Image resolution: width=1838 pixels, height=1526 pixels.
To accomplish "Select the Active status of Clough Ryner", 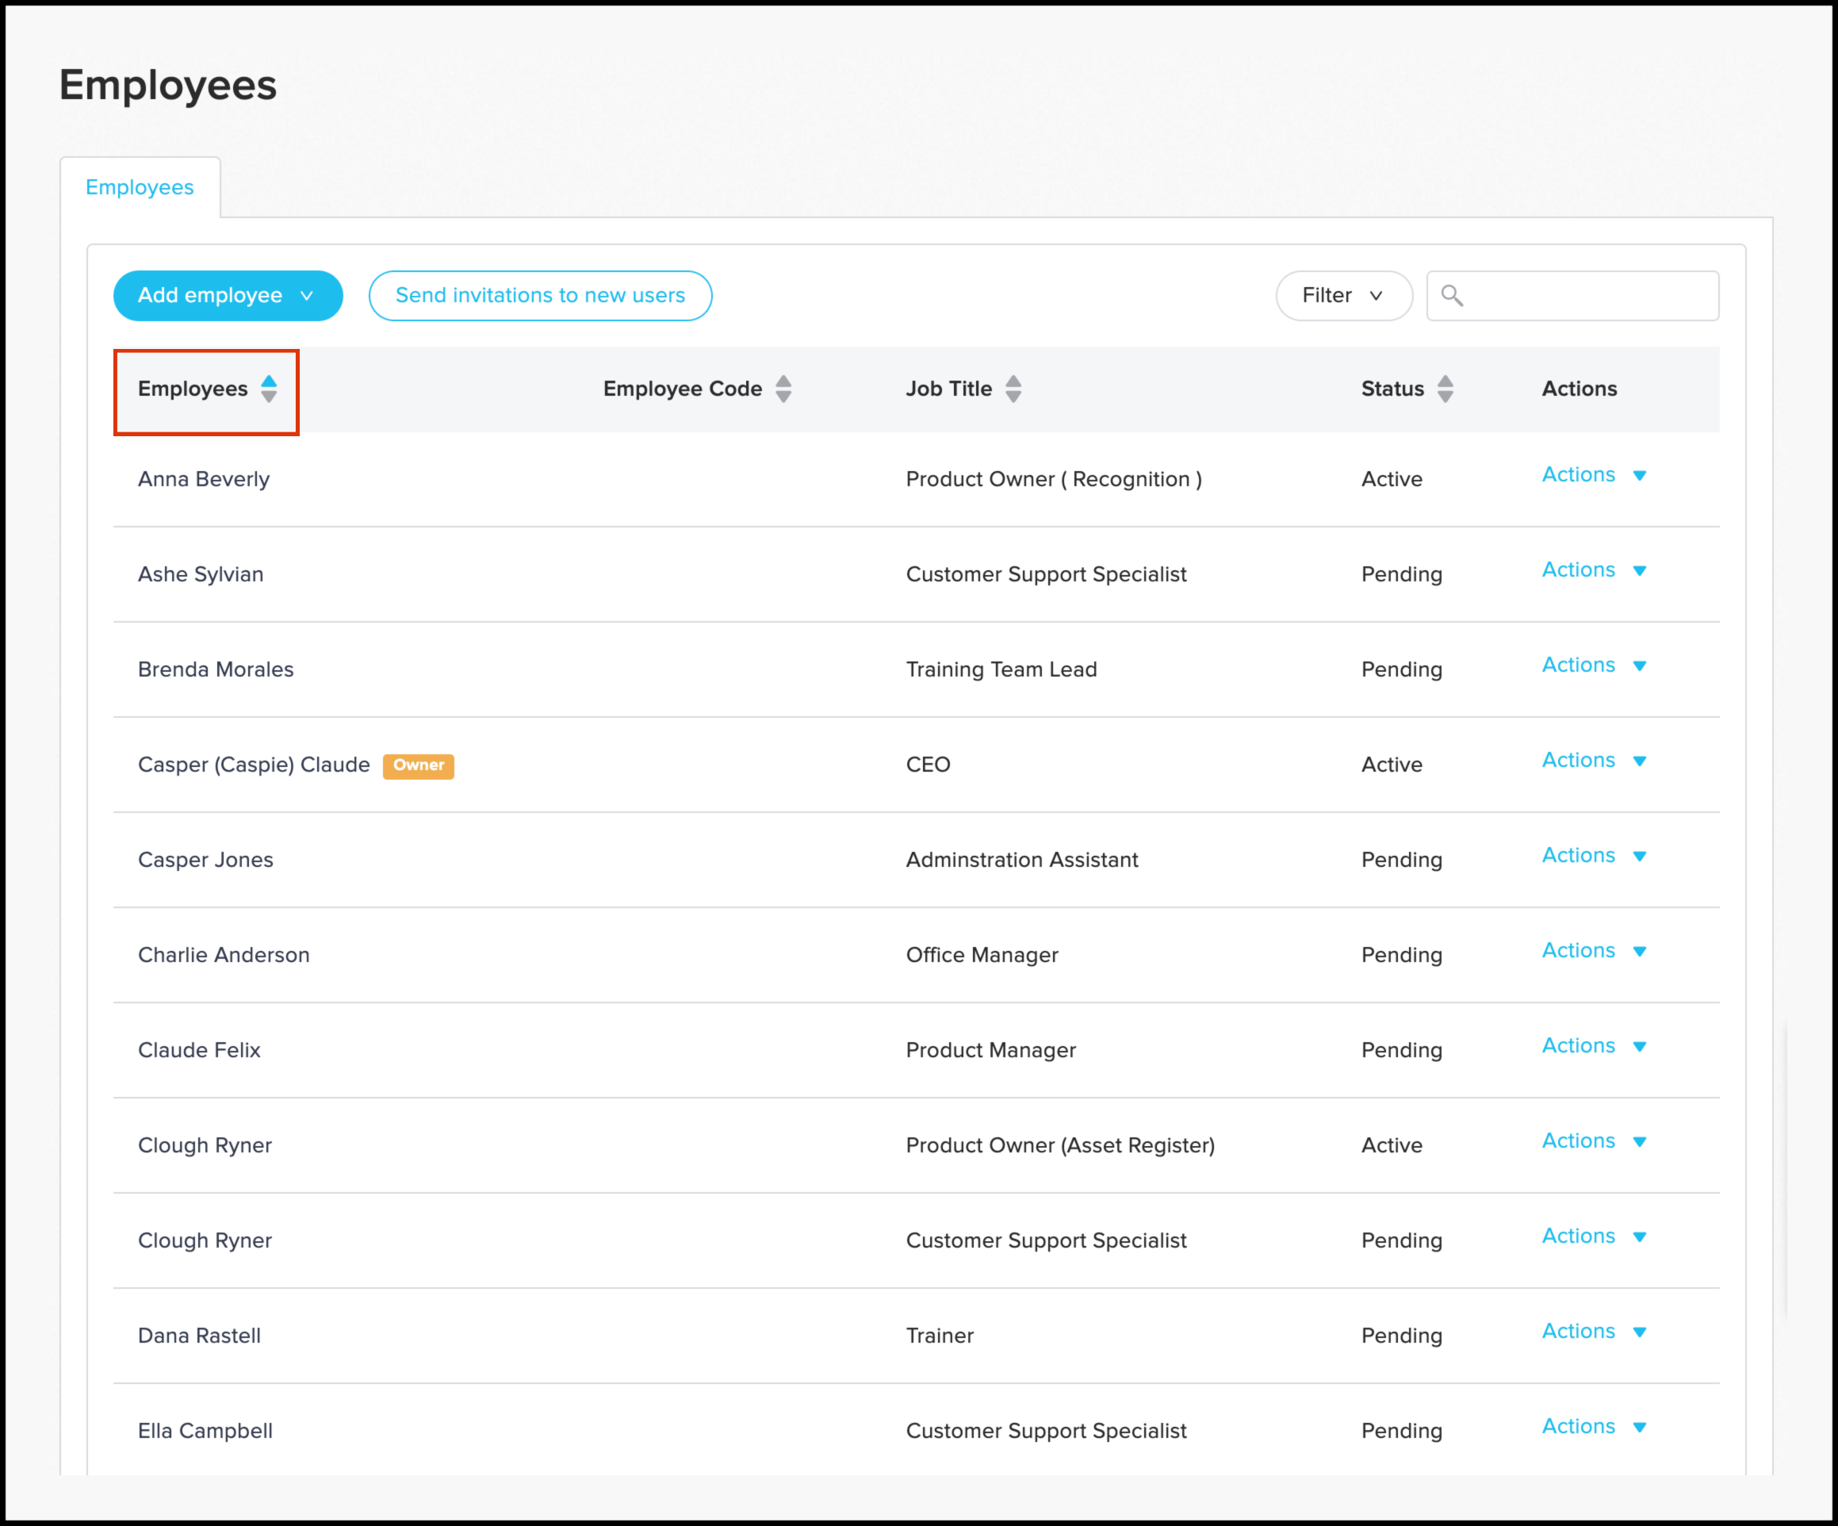I will (x=1392, y=1145).
